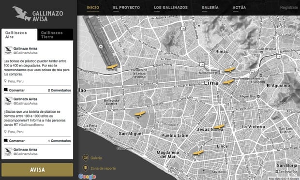Click the Gallinazo Avisa bird logo
The height and width of the screenshot is (180, 300).
21,14
